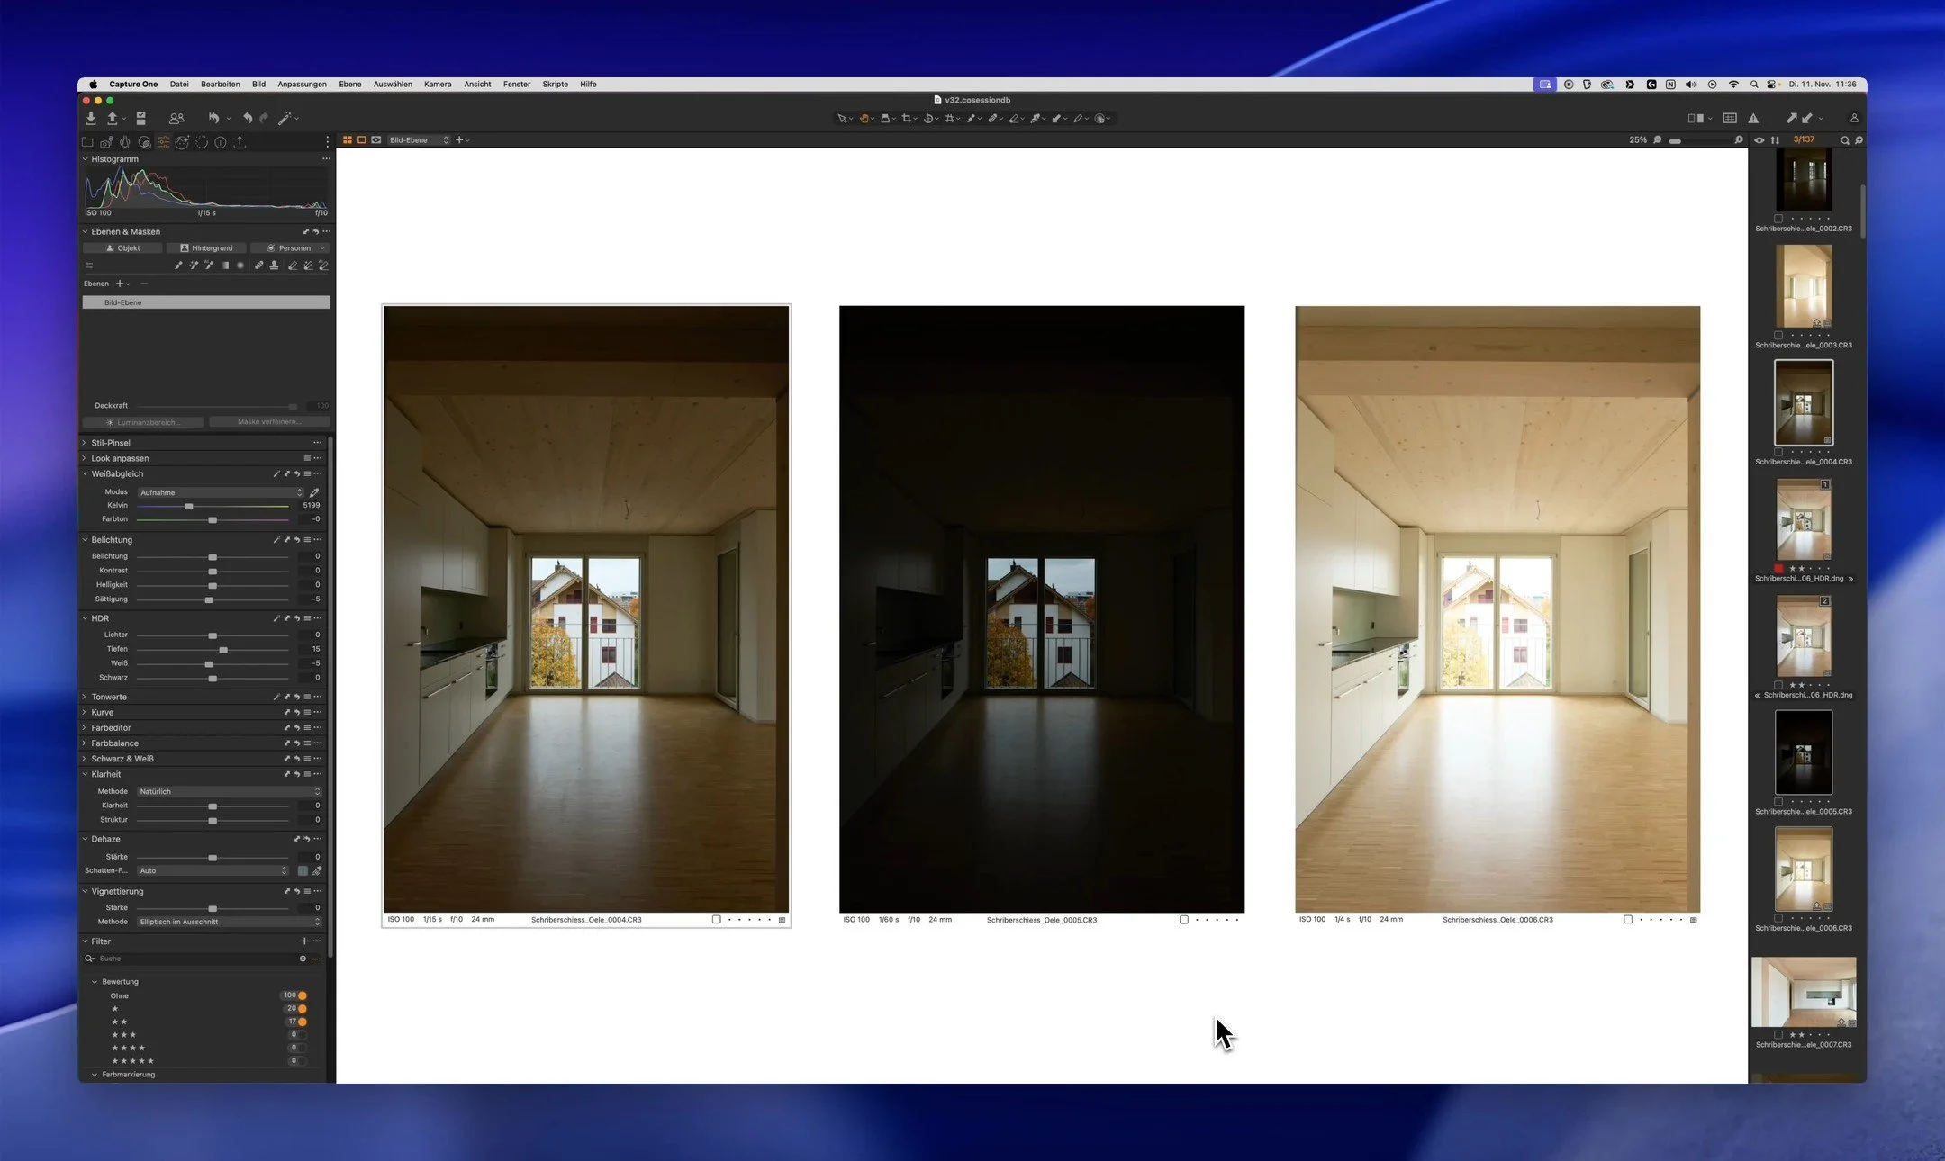Select the Crop tool in the toolbar
The height and width of the screenshot is (1161, 1945).
pos(906,118)
